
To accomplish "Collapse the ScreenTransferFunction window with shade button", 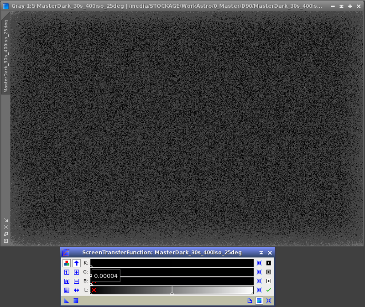I will pos(261,253).
